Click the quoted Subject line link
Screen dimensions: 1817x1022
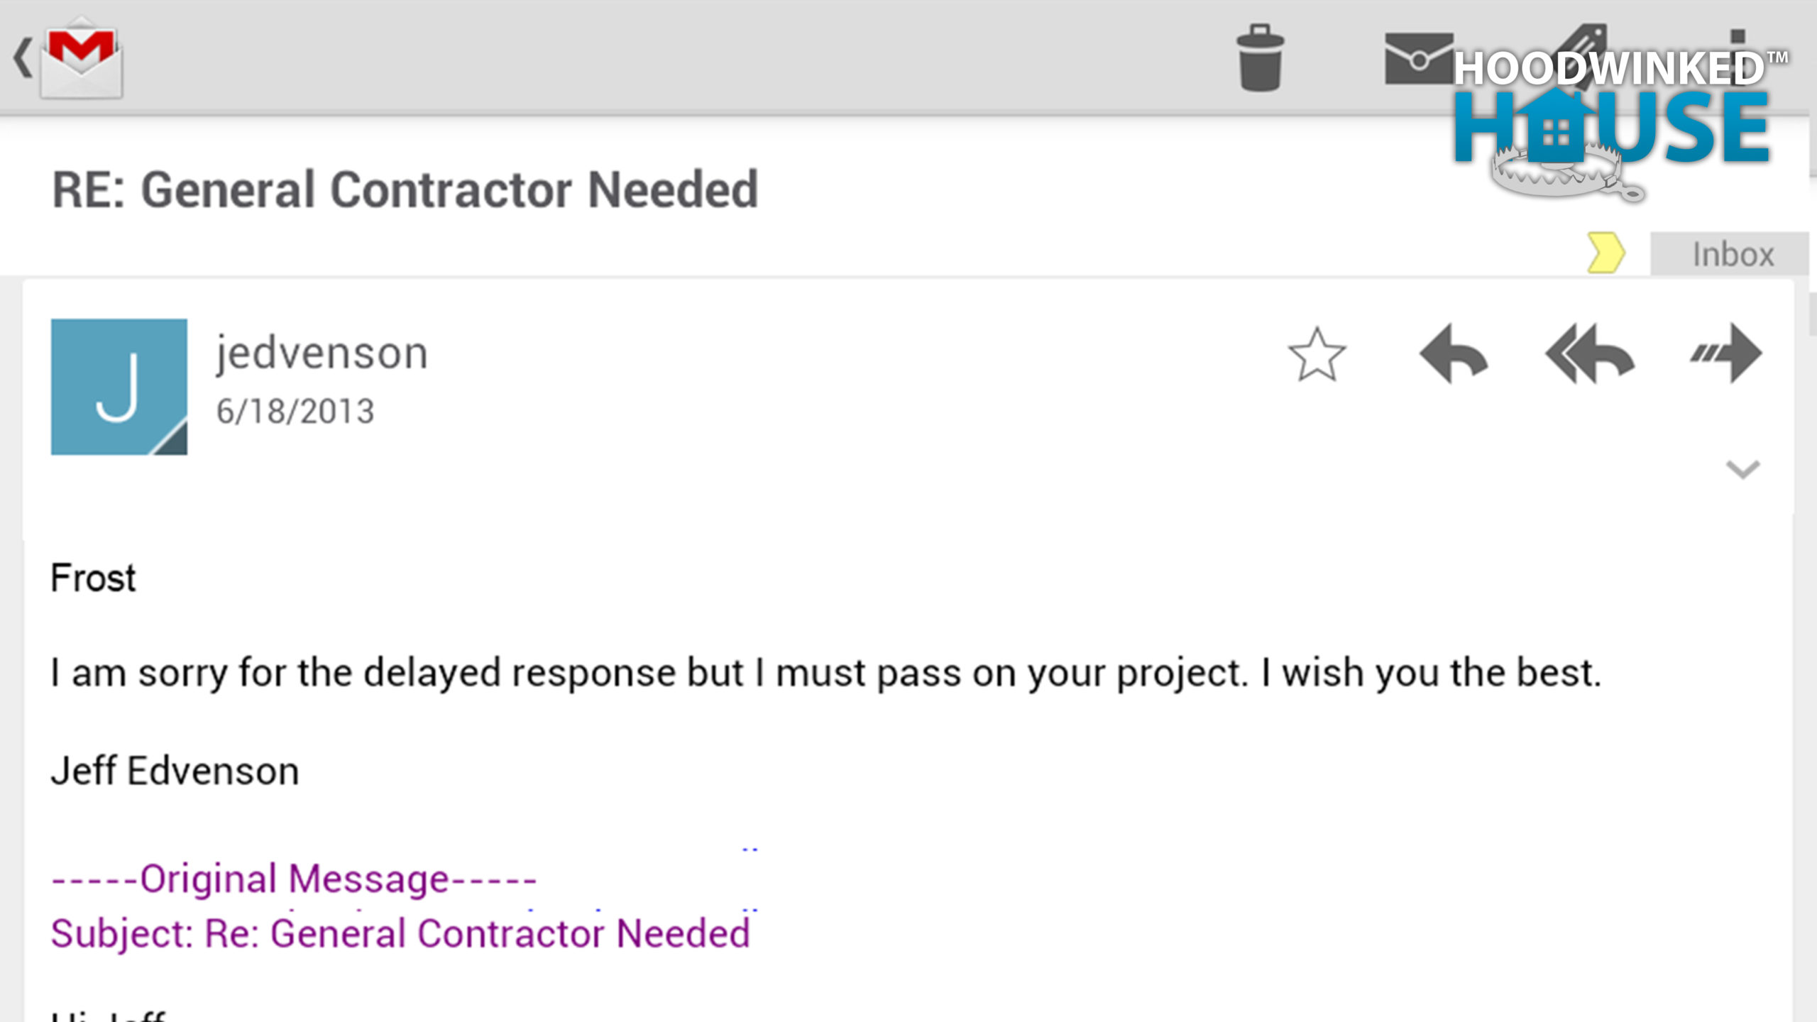click(400, 933)
